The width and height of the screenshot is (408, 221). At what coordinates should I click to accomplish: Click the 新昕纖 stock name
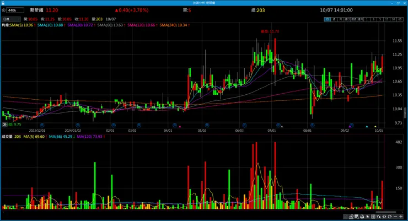36,10
